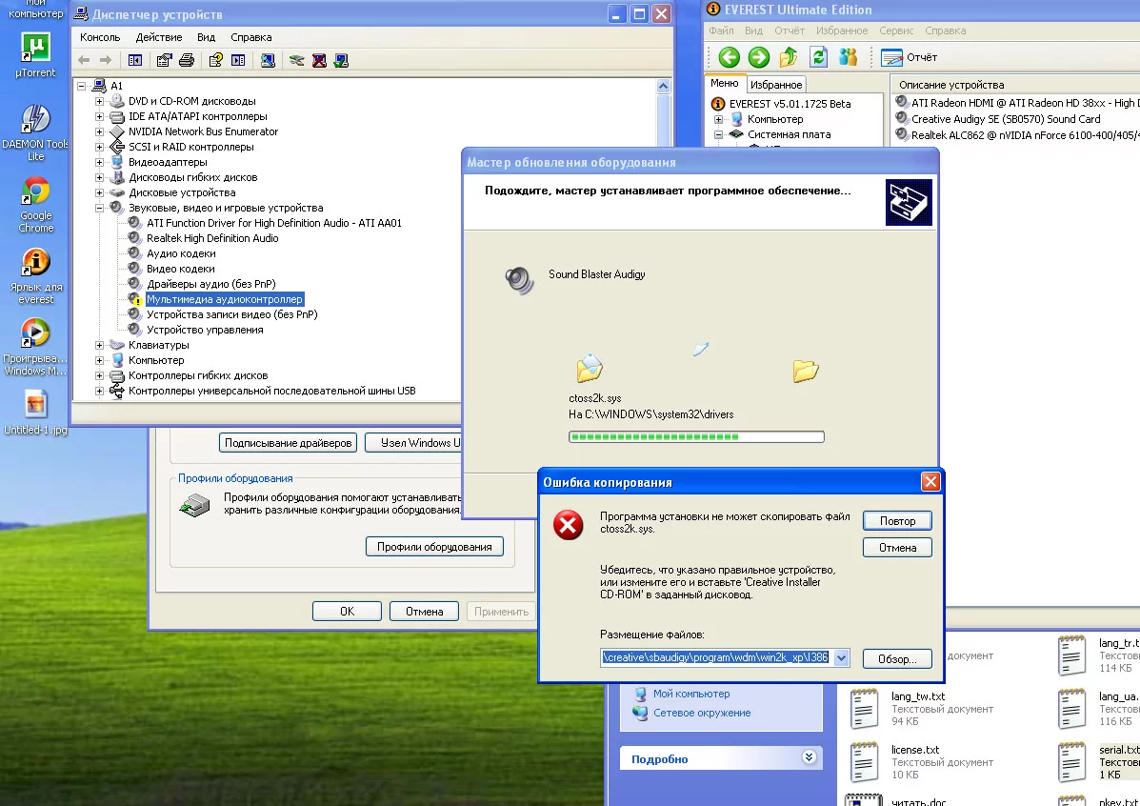Click the help question mark toolbar icon
The height and width of the screenshot is (806, 1140).
[215, 60]
